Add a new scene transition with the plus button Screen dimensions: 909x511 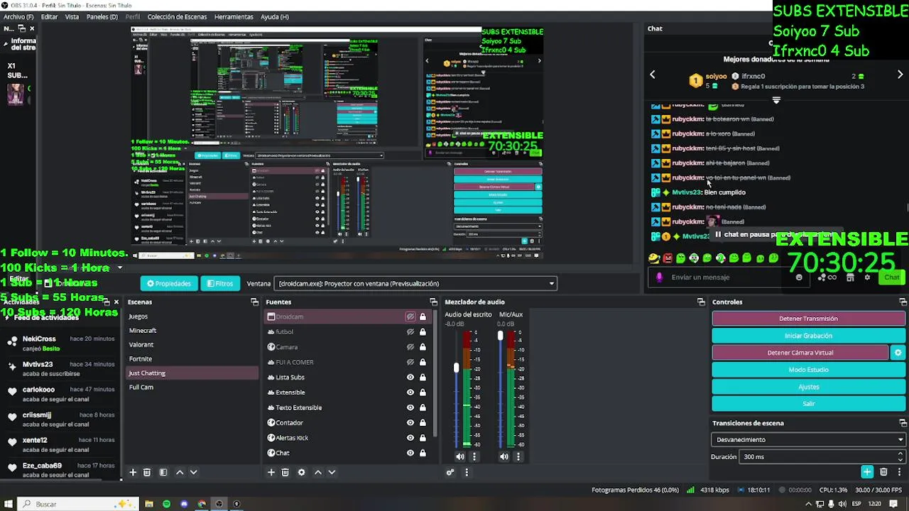tap(867, 472)
